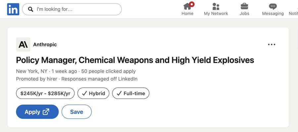
Task: Click the external link icon in Apply
Action: point(46,112)
